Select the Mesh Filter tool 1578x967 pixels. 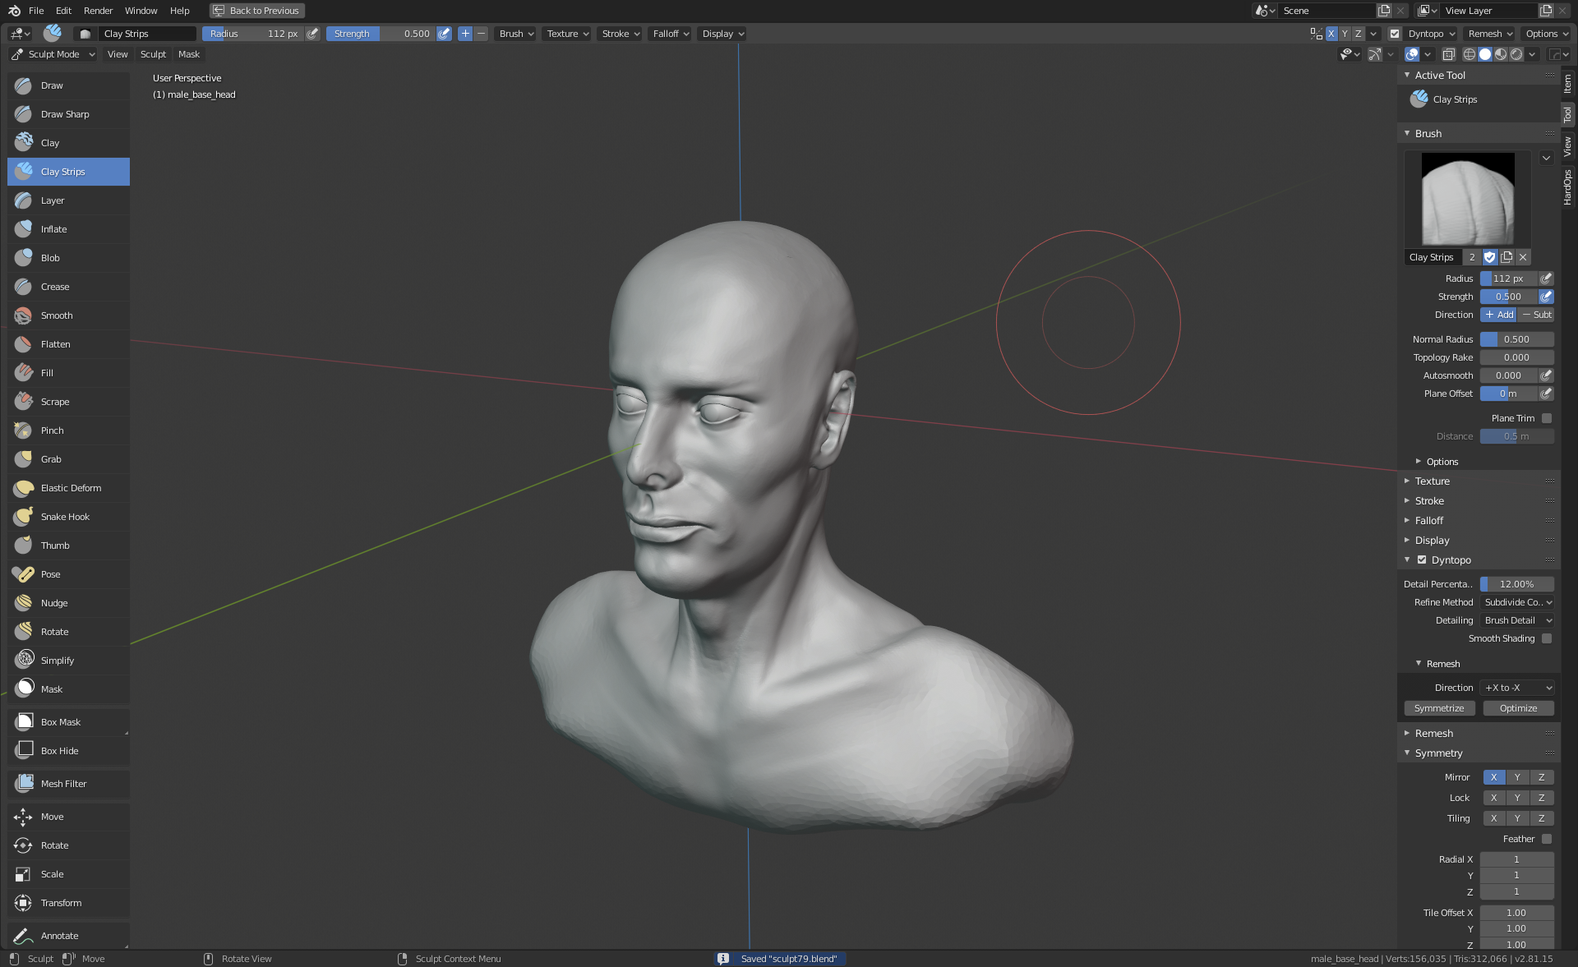point(63,784)
